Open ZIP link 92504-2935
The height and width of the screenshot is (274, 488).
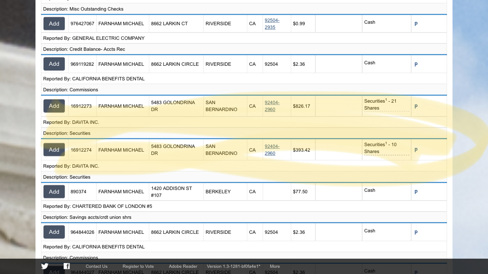[272, 24]
